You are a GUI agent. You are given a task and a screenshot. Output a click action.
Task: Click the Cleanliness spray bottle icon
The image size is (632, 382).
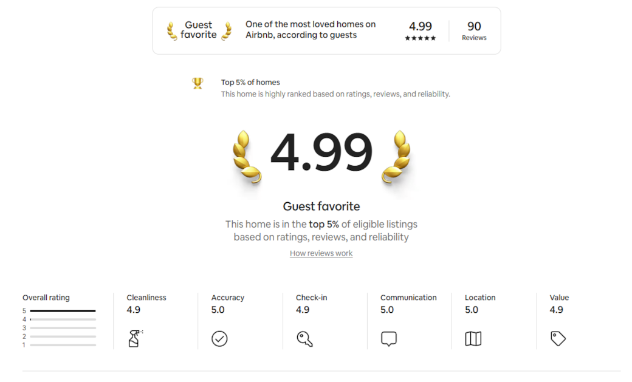(x=135, y=338)
